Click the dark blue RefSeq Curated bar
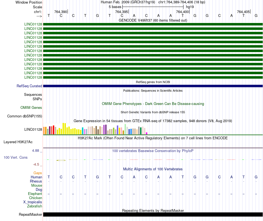The height and width of the screenshot is (221, 263). point(153,86)
